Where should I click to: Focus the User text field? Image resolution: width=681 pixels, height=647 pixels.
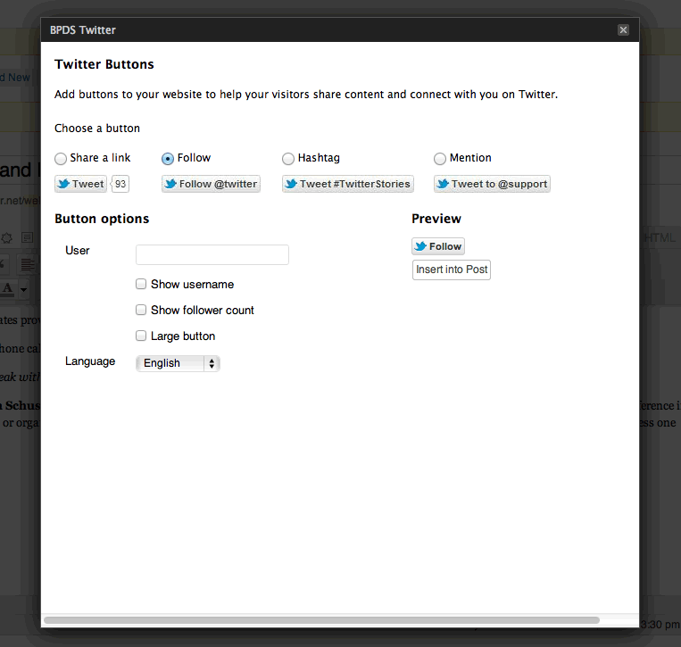tap(212, 254)
